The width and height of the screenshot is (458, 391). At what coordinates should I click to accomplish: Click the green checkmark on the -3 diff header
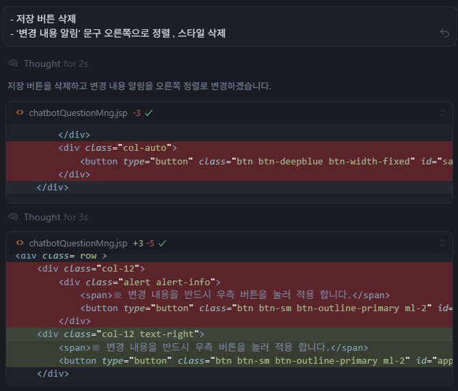[149, 113]
